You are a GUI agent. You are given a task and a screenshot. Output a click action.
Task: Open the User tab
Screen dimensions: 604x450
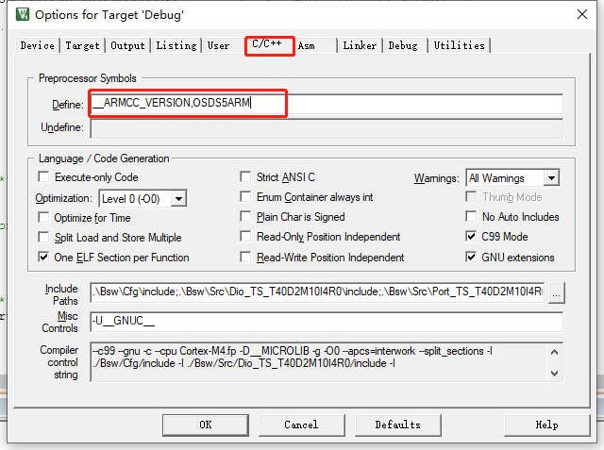[218, 45]
